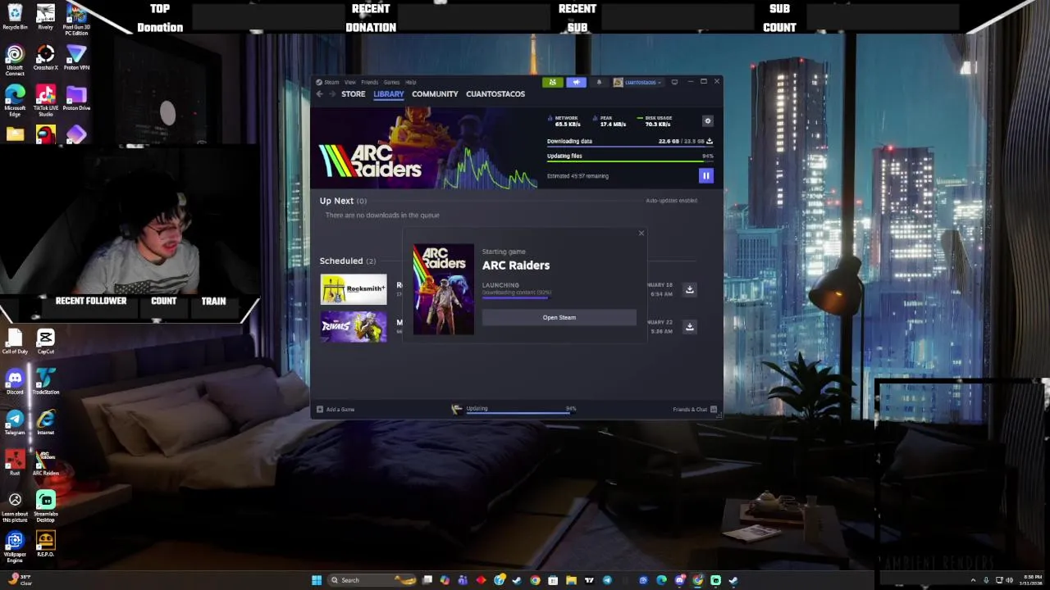This screenshot has height=590, width=1050.
Task: Click the Scheduled (2) heading
Action: [x=348, y=261]
